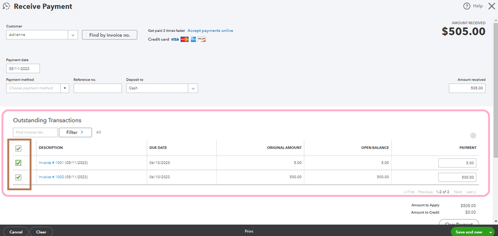The height and width of the screenshot is (236, 498).
Task: Click the DESCRIPTION column header
Action: [x=51, y=148]
